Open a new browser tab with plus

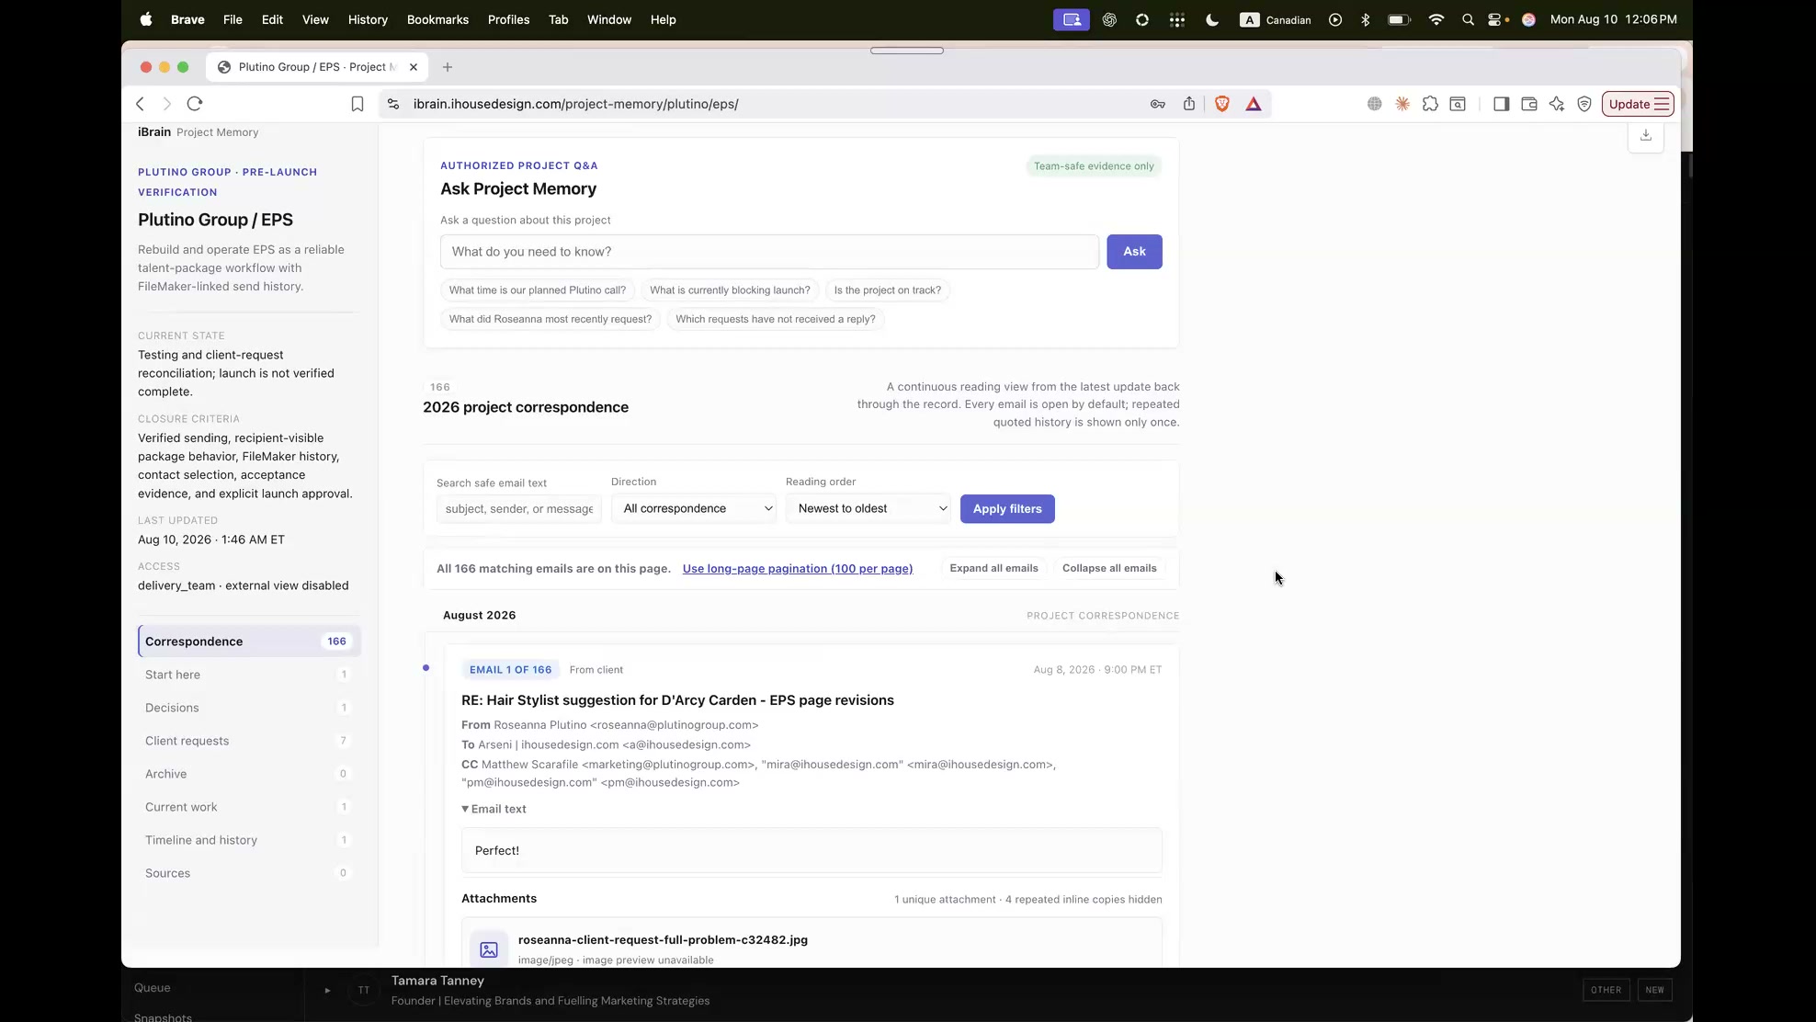coord(448,67)
